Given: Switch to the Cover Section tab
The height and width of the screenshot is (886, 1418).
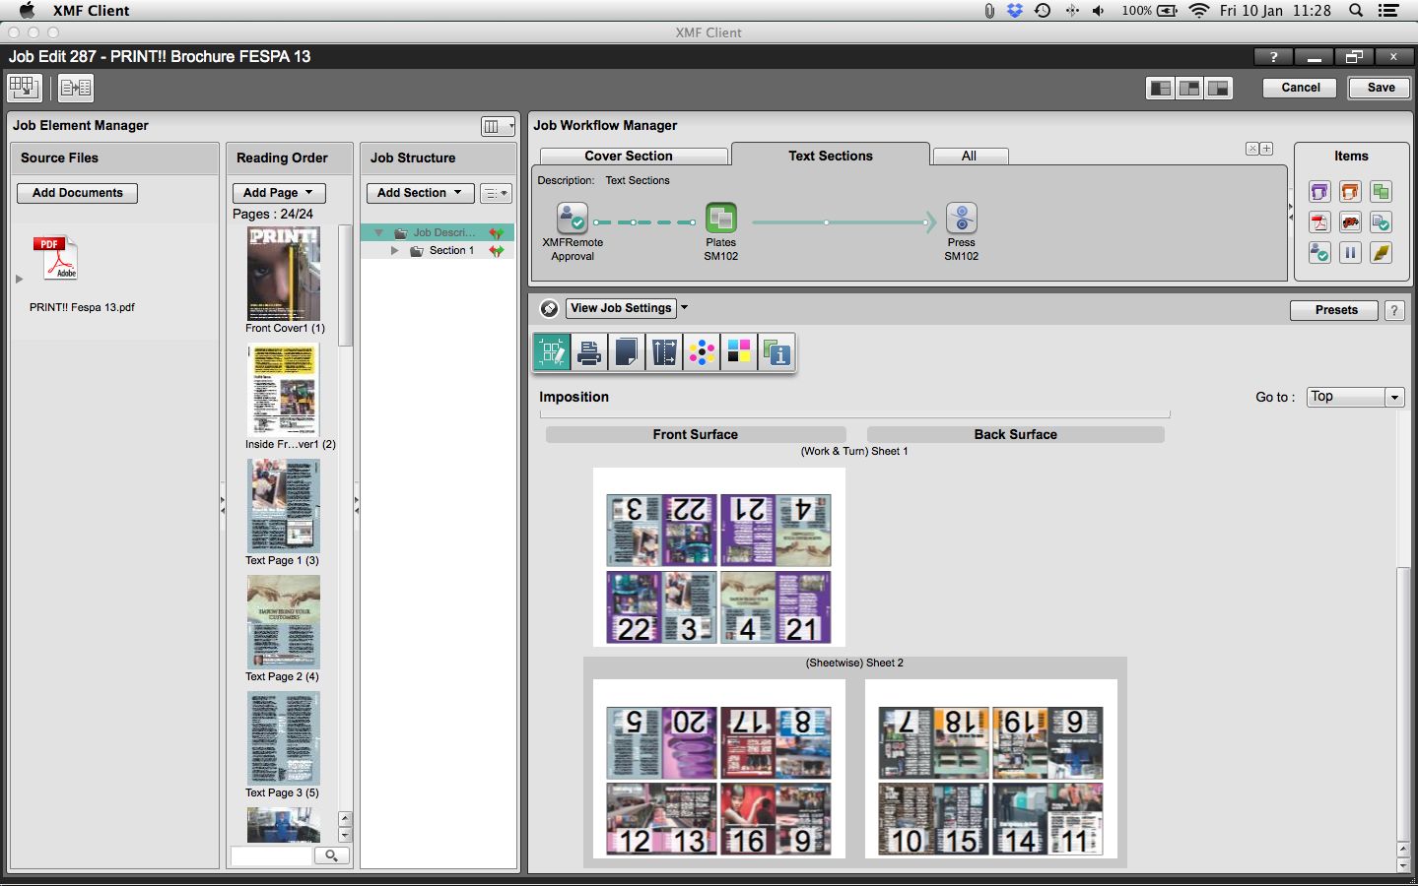Looking at the screenshot, I should coord(632,156).
